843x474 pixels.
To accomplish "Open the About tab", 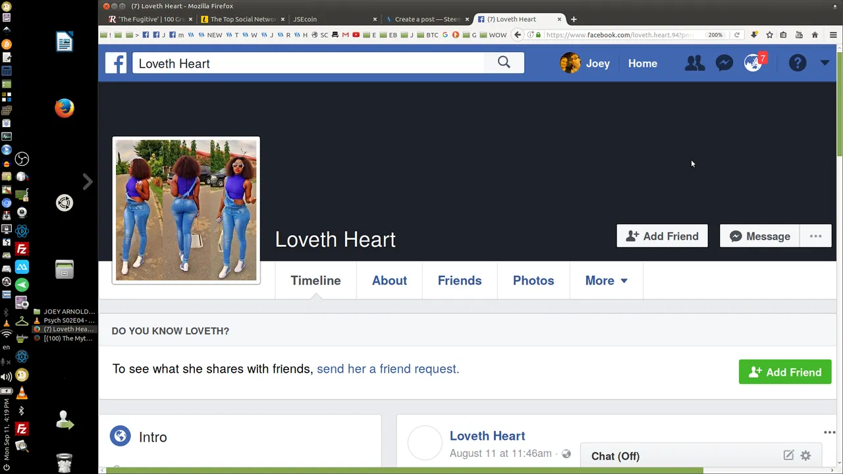I will [389, 280].
